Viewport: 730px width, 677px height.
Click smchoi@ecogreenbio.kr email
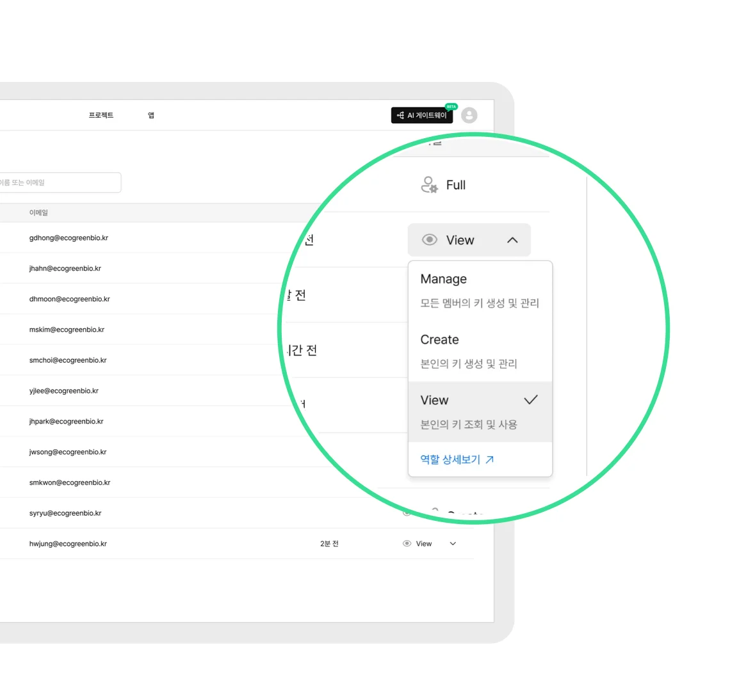tap(68, 360)
